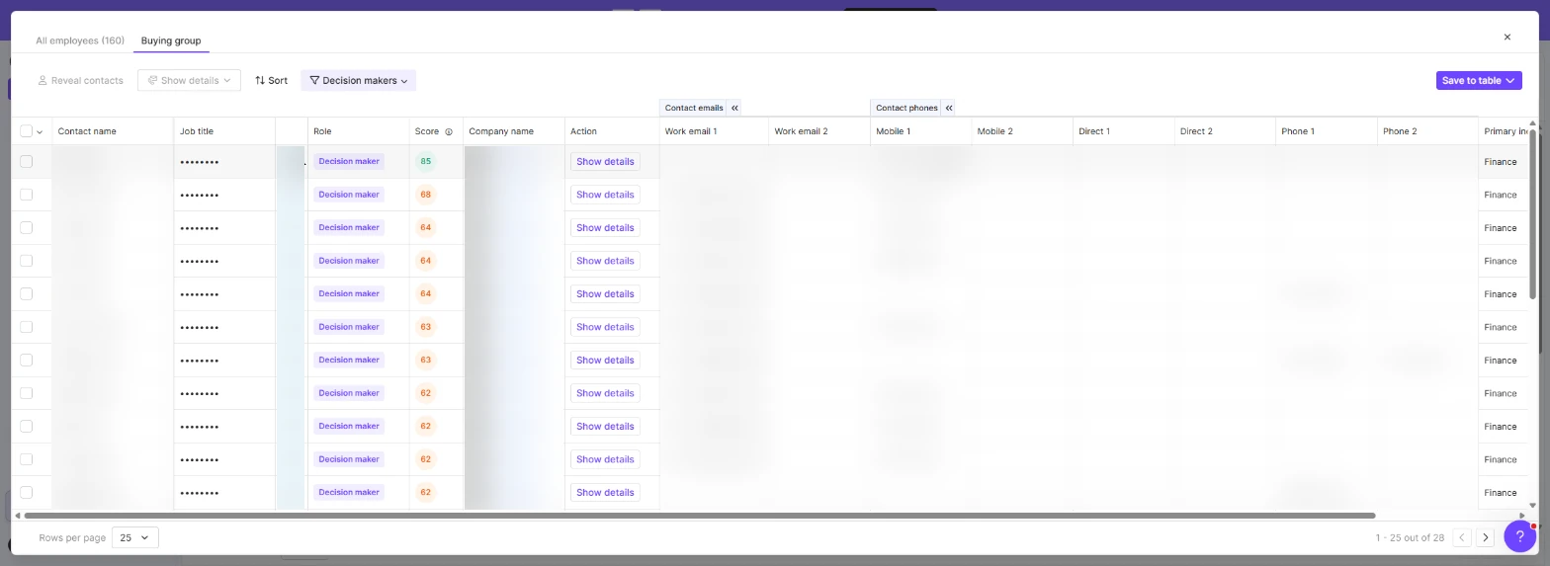Open the Decision makers filter dropdown
Image resolution: width=1550 pixels, height=566 pixels.
coord(359,81)
